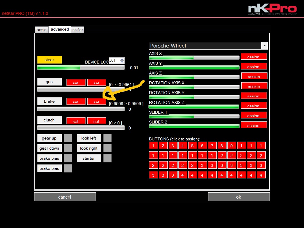This screenshot has width=304, height=228.
Task: Click the starter button
Action: (x=89, y=158)
